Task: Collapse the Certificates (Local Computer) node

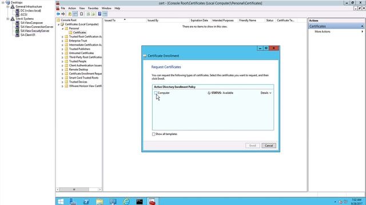Action: coord(58,24)
